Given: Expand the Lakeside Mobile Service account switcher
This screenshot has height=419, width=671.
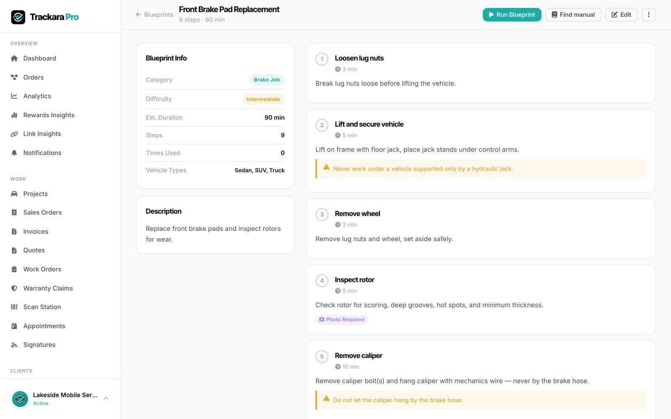Looking at the screenshot, I should pos(106,398).
